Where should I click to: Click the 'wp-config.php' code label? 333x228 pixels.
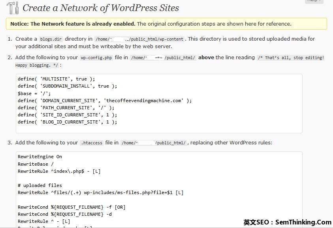tap(96, 58)
